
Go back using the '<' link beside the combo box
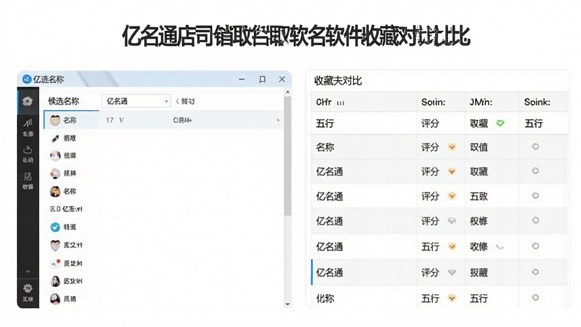click(x=186, y=101)
